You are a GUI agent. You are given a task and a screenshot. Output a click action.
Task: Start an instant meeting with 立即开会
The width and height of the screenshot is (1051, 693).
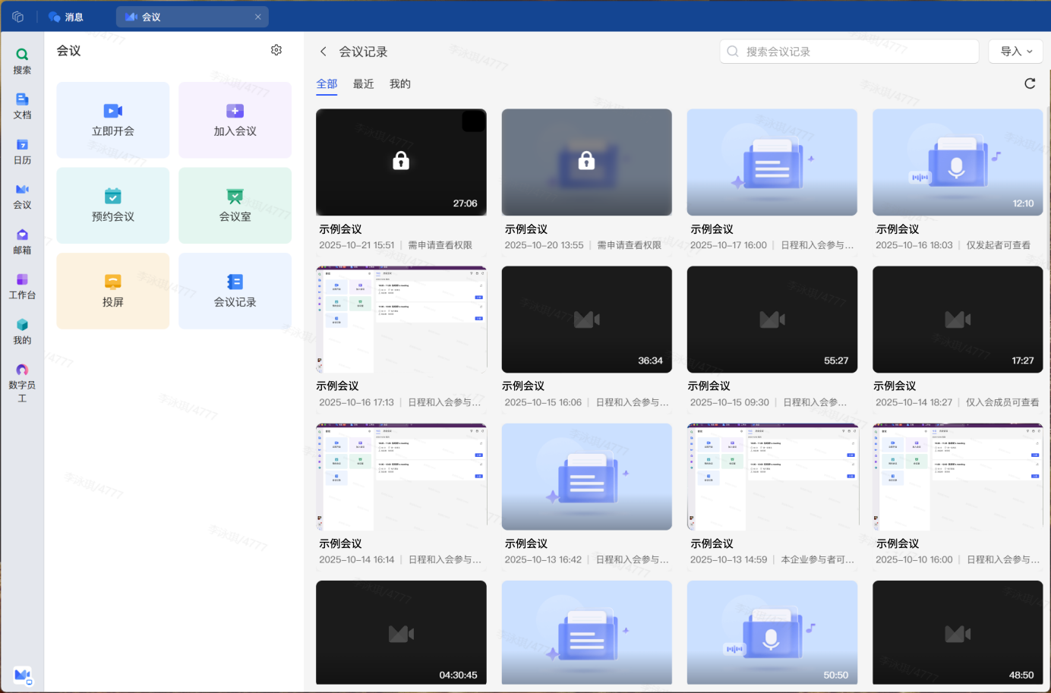tap(113, 120)
